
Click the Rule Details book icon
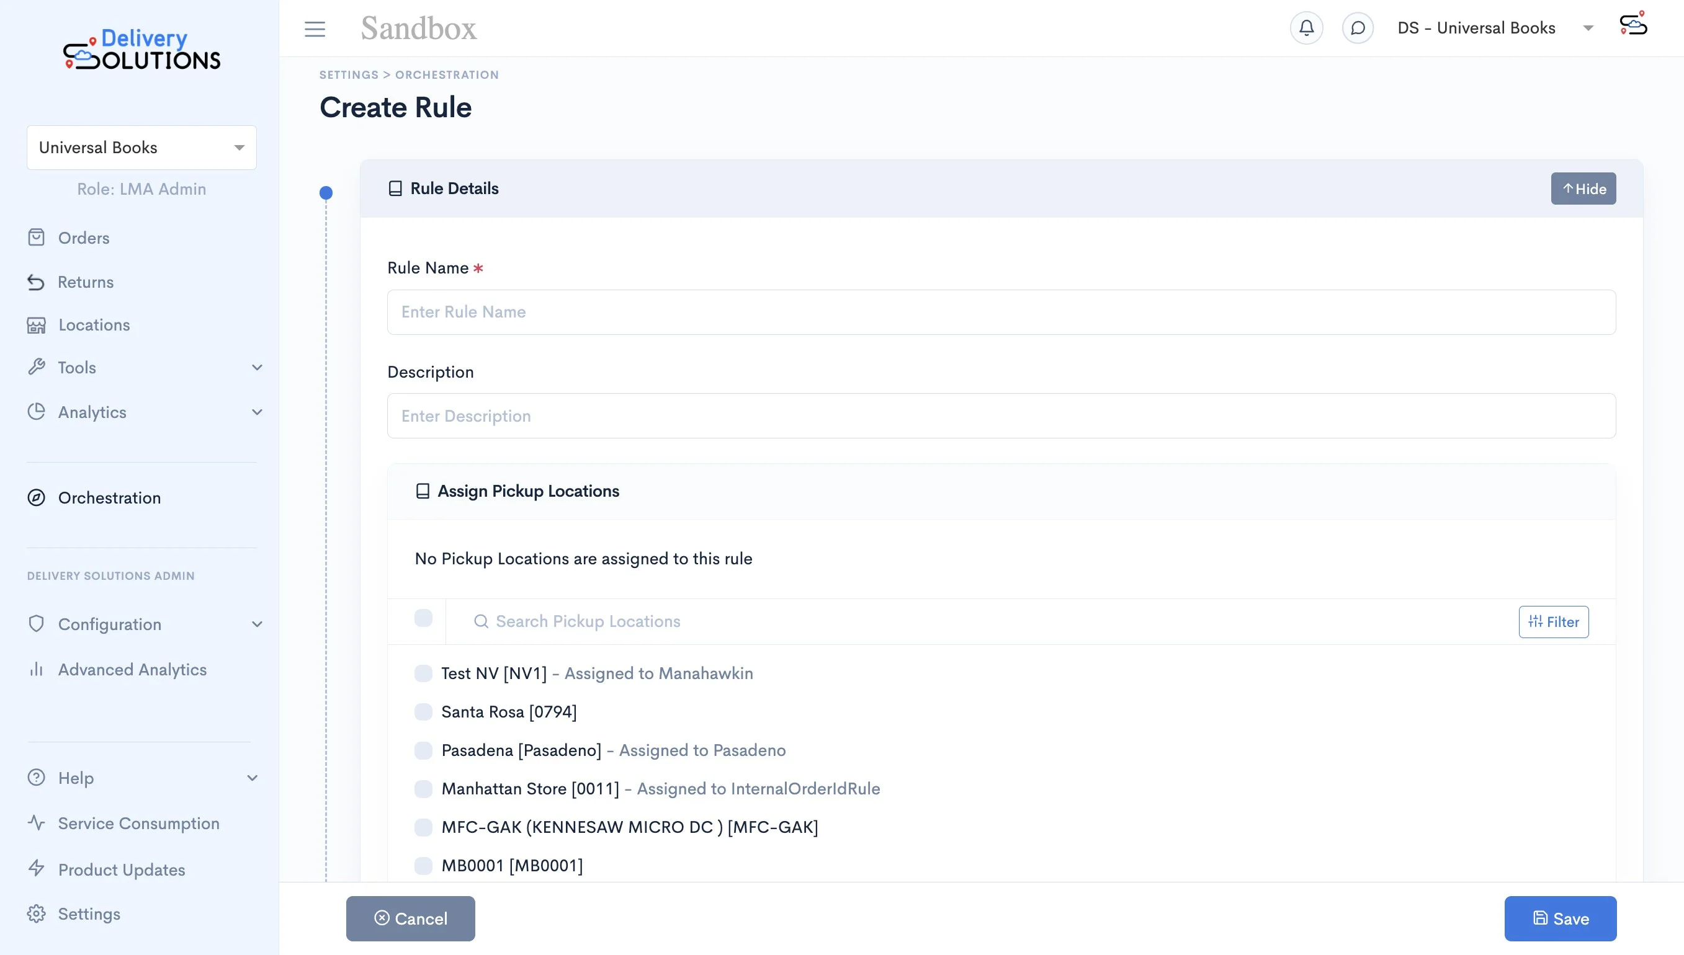(x=395, y=189)
